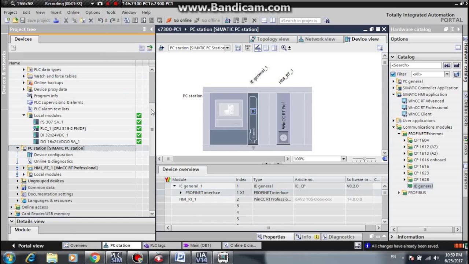Open the catalog filter <All> dropdown
469x264 pixels.
(x=447, y=74)
